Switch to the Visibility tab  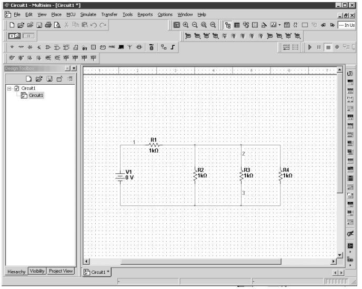37,271
